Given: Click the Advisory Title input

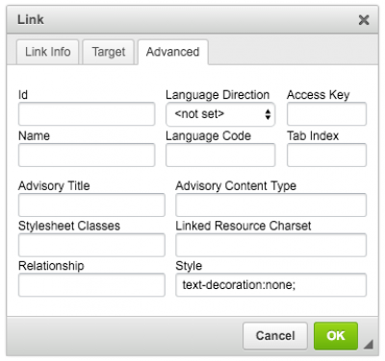Looking at the screenshot, I should point(91,205).
